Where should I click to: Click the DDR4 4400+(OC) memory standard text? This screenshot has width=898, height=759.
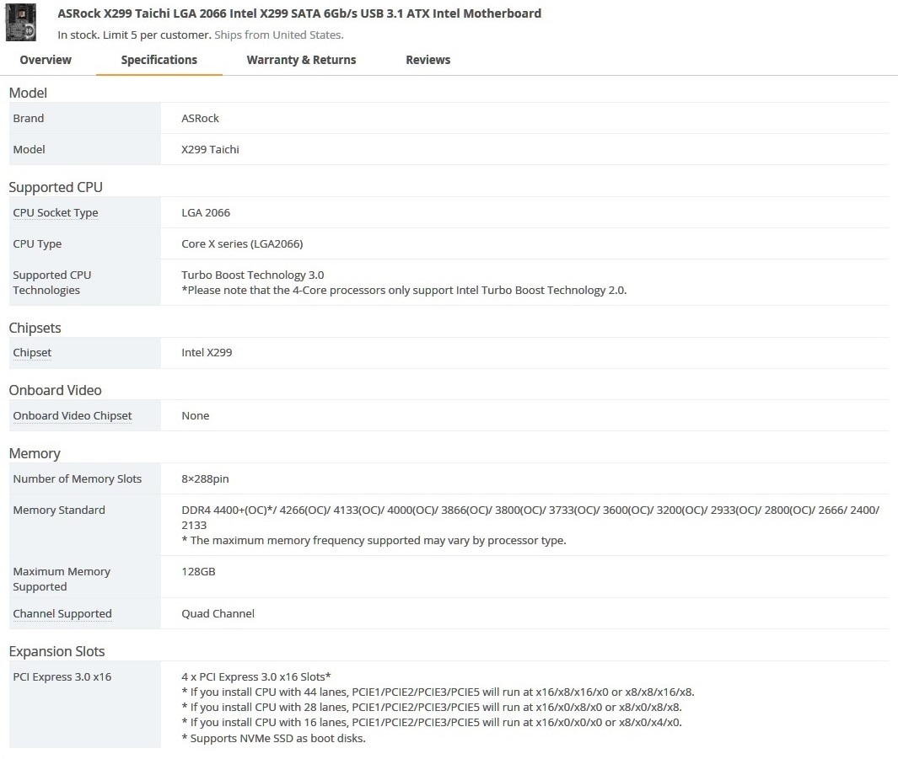point(530,517)
